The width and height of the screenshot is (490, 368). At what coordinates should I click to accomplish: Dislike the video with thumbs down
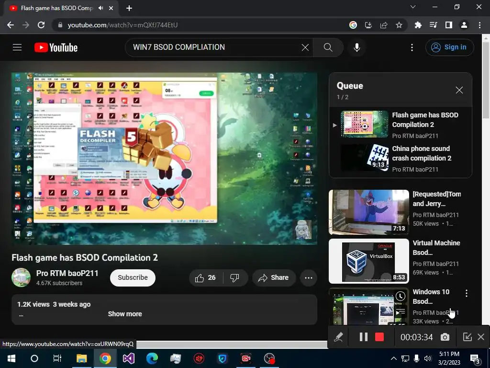(x=234, y=277)
